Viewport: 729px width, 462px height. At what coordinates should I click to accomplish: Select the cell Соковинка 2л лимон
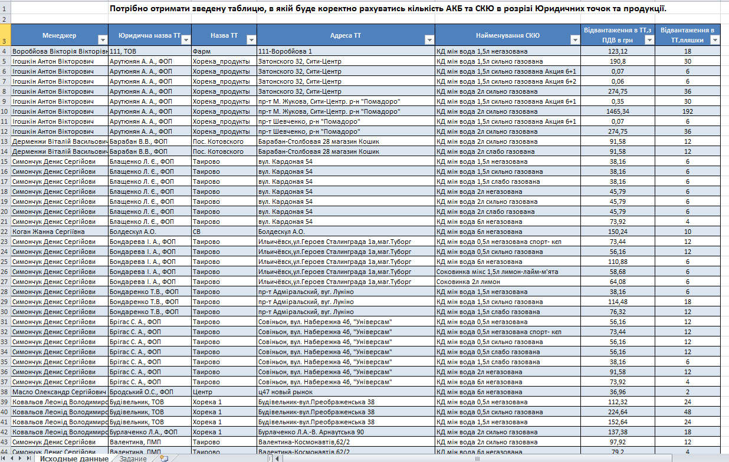tap(508, 282)
